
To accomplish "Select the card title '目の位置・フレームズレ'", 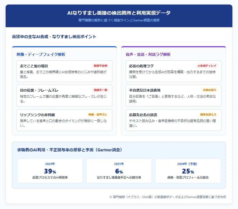I will [x=39, y=90].
